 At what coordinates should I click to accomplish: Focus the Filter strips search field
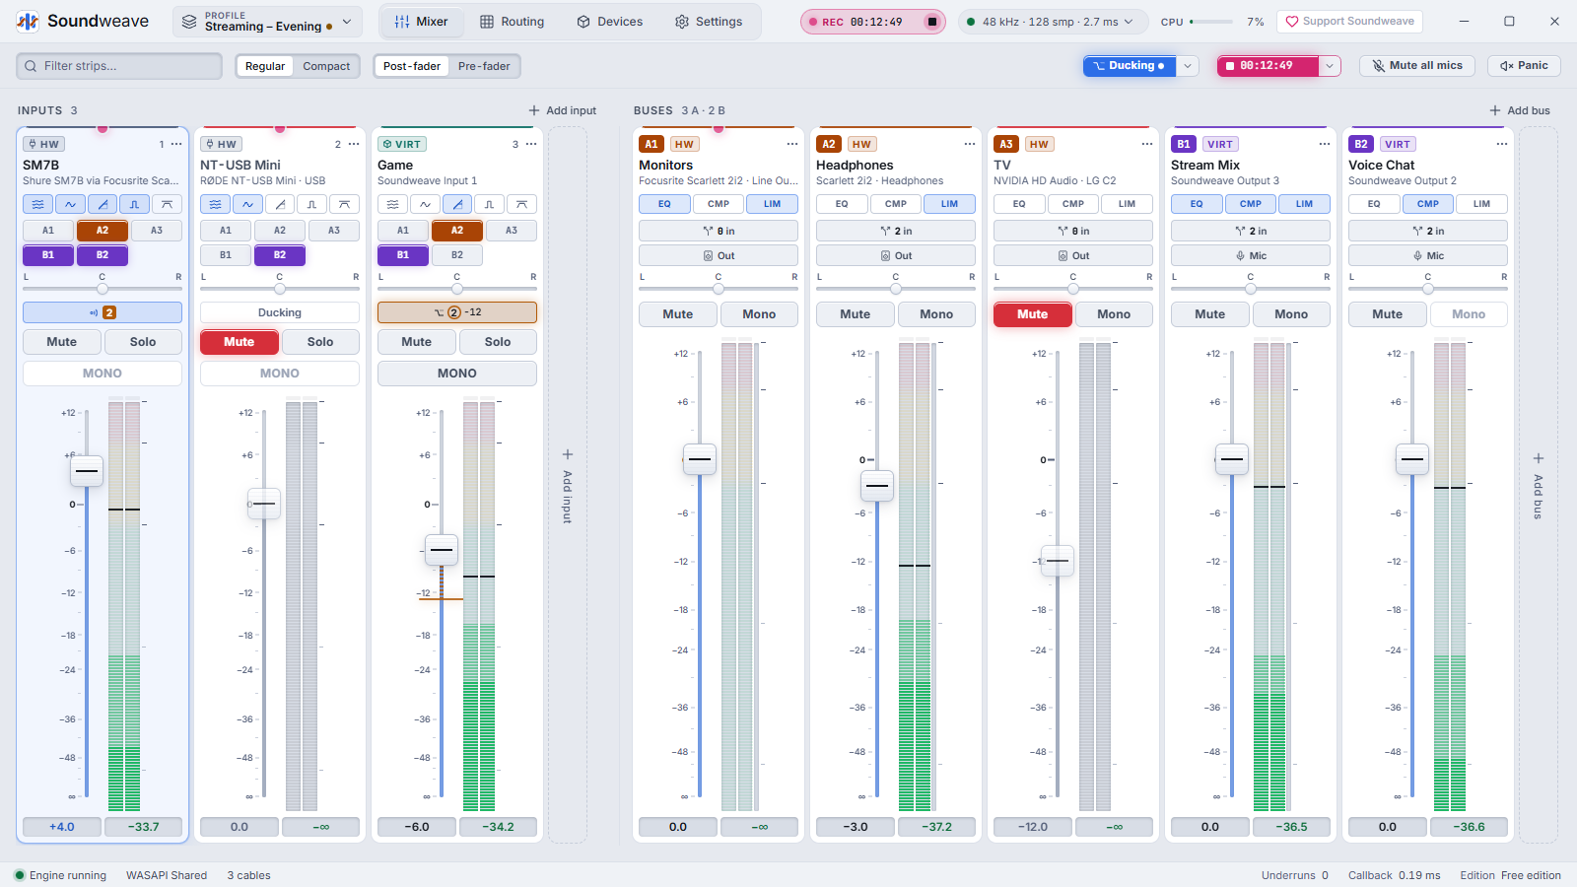(119, 66)
